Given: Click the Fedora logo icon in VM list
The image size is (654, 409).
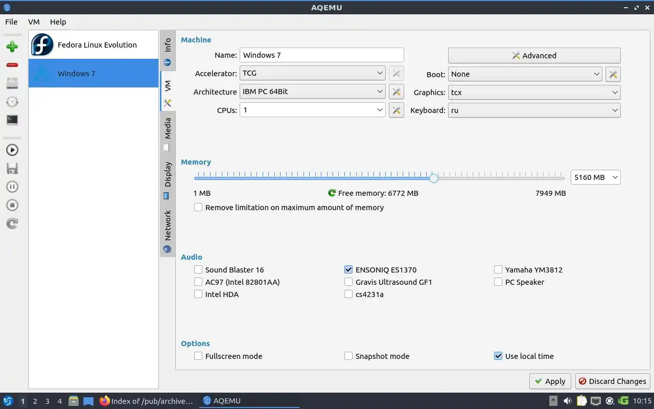Looking at the screenshot, I should point(42,44).
